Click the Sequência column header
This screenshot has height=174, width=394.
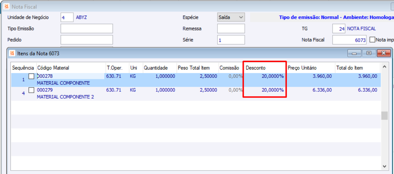pos(23,68)
